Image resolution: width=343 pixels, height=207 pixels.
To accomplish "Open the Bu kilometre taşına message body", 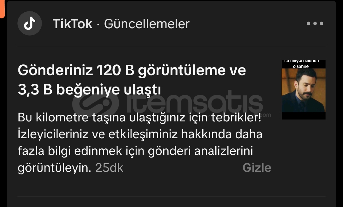I will [140, 143].
